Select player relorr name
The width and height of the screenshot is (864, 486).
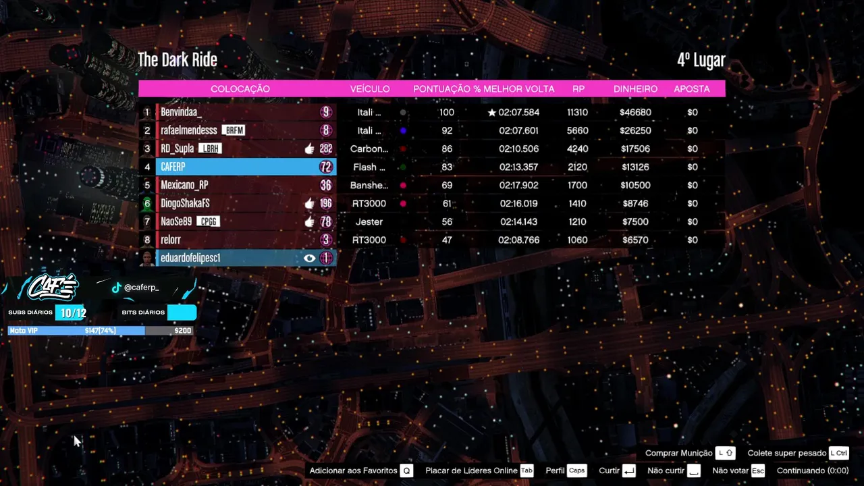pyautogui.click(x=171, y=240)
